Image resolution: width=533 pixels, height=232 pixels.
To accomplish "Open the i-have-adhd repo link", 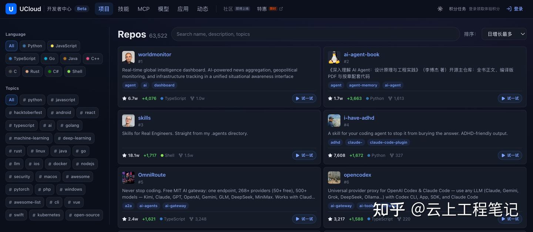I will [359, 118].
